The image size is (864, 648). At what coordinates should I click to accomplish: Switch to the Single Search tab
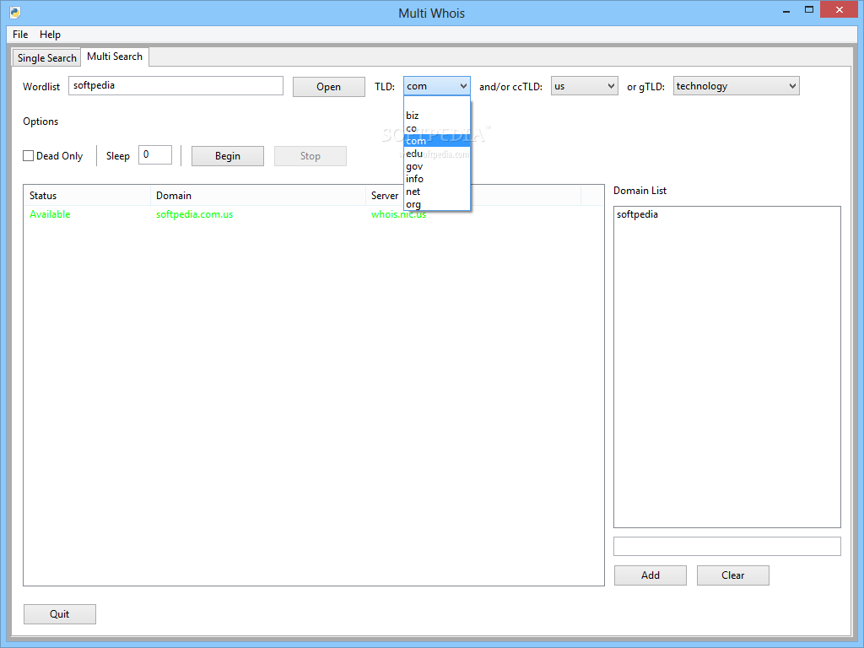47,58
